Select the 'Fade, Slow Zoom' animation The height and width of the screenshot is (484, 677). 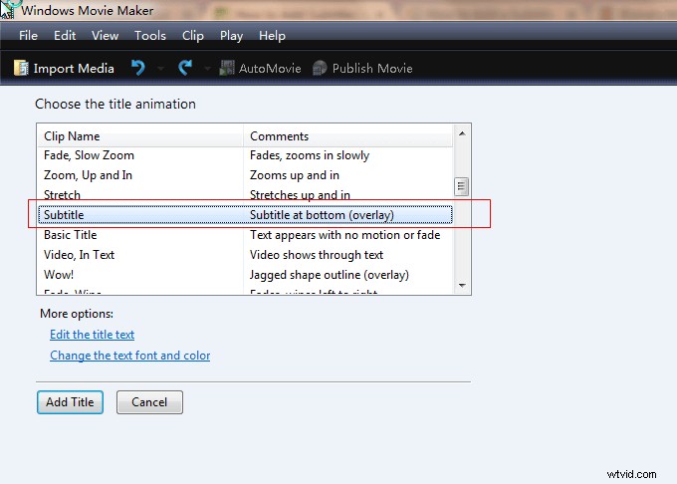pos(245,155)
